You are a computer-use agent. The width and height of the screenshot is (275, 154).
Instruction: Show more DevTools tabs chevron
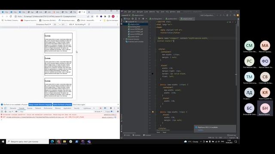tap(94, 108)
